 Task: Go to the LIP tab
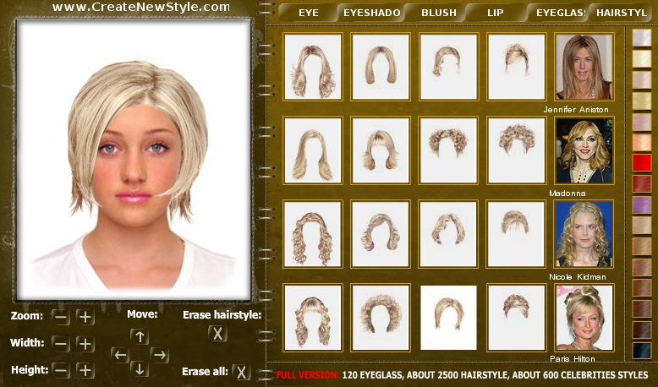point(495,13)
